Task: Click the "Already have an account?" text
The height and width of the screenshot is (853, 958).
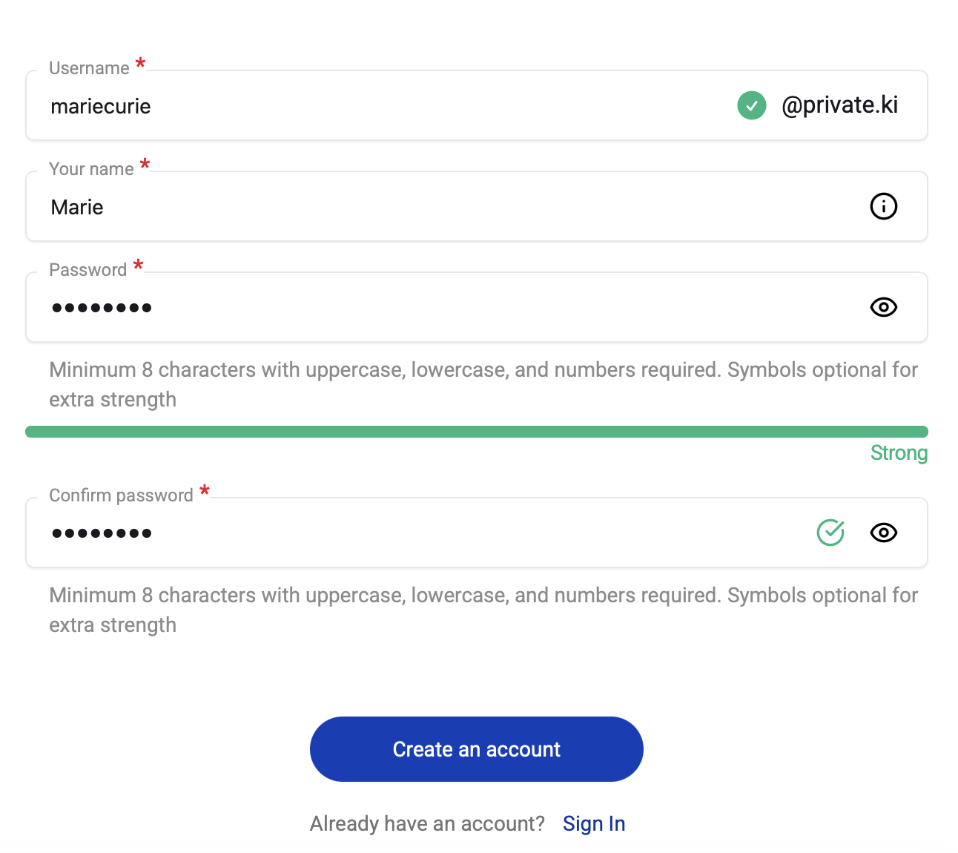Action: pos(427,823)
